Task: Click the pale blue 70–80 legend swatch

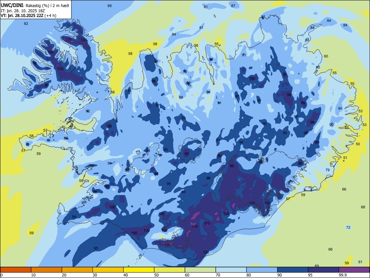Action: (x=231, y=270)
